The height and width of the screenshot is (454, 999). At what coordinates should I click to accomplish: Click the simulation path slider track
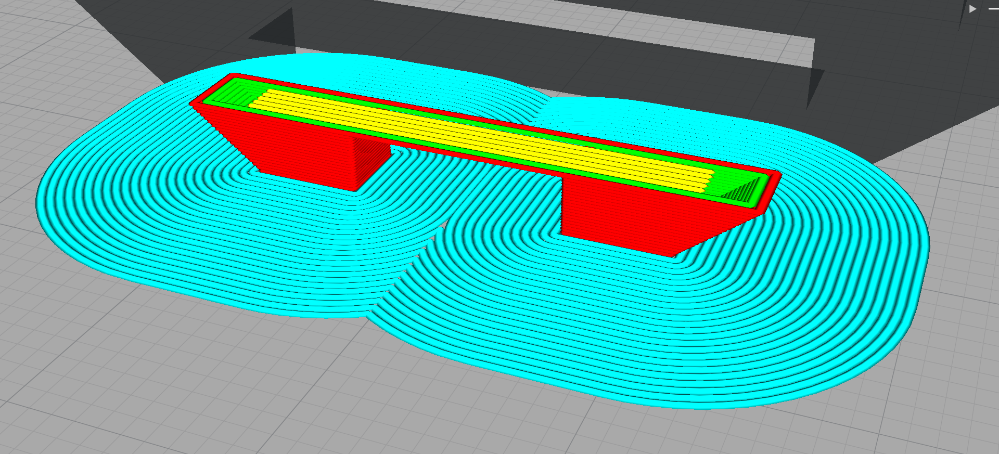[x=993, y=9]
